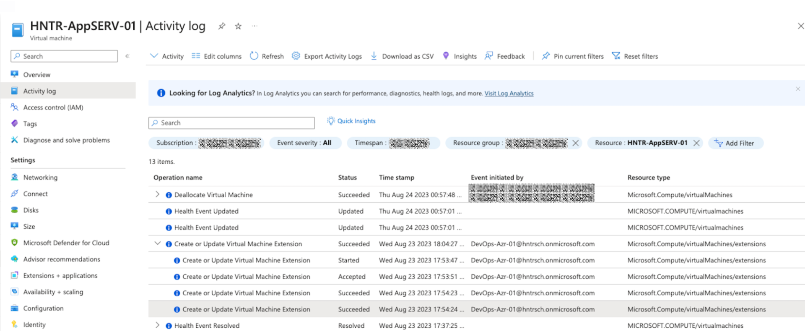Focus the activity log search field
The height and width of the screenshot is (332, 805).
[231, 123]
